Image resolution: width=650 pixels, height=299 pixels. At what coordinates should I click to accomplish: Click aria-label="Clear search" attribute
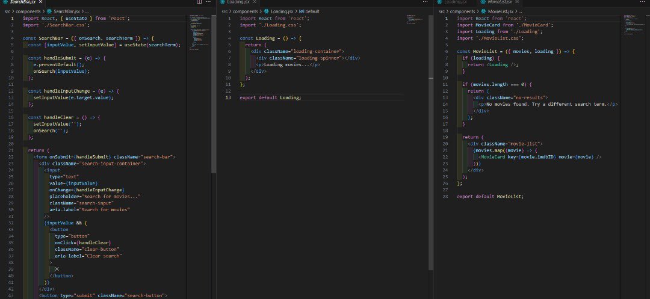88,256
